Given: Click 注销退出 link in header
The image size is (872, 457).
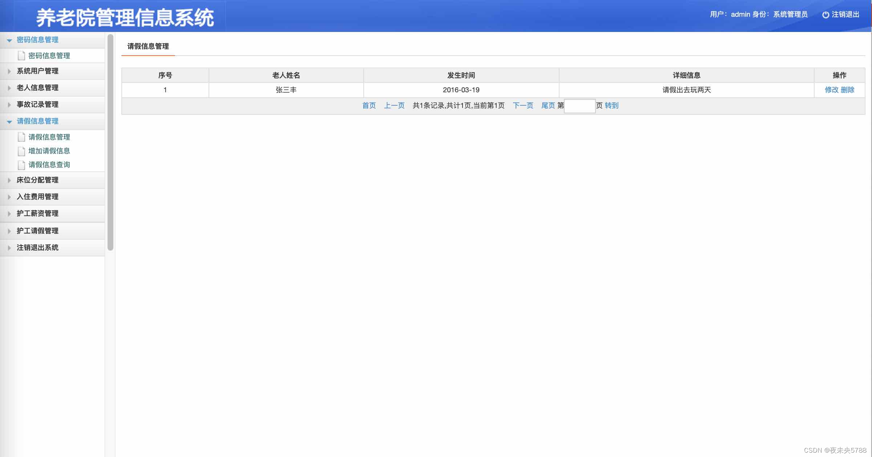Looking at the screenshot, I should [845, 15].
